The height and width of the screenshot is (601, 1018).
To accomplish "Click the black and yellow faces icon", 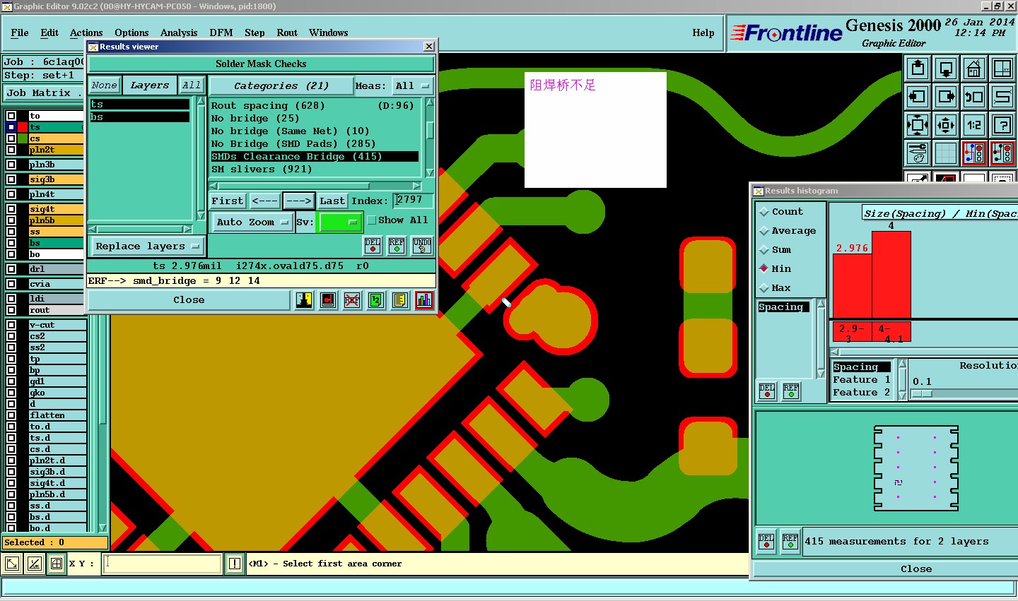I will 304,300.
